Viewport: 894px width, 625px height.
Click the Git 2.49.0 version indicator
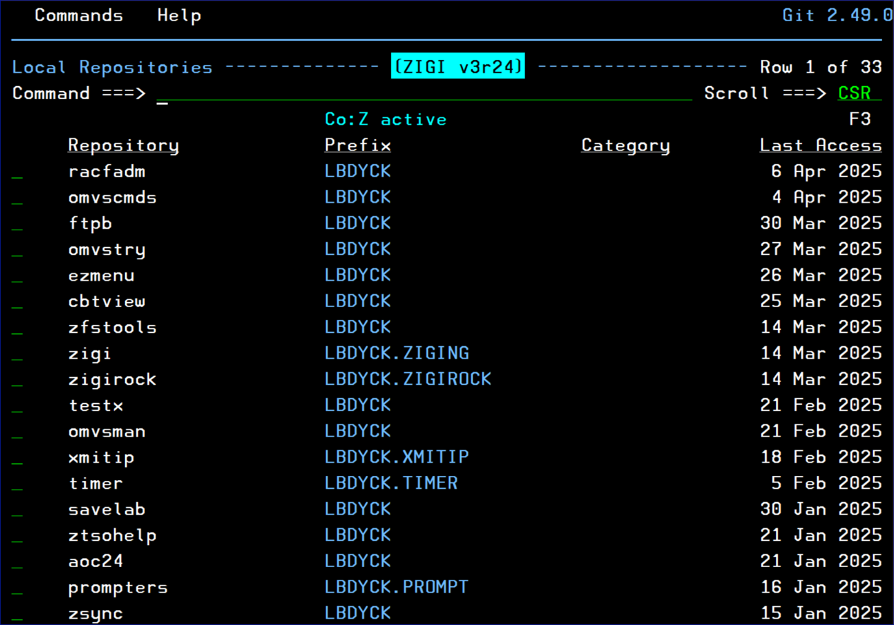point(837,15)
